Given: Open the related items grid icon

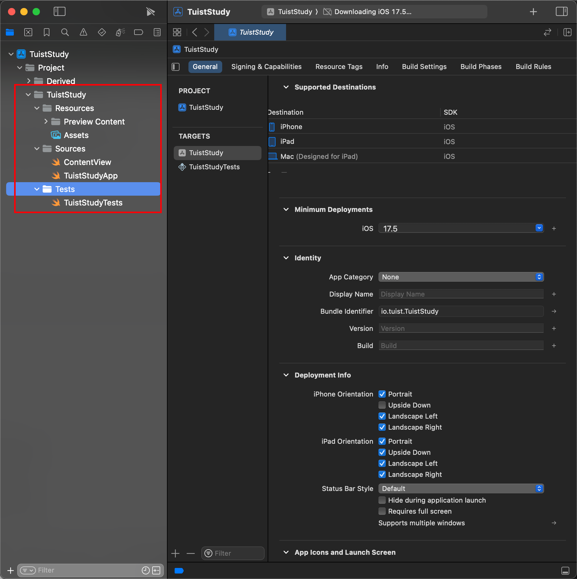Looking at the screenshot, I should pyautogui.click(x=177, y=32).
